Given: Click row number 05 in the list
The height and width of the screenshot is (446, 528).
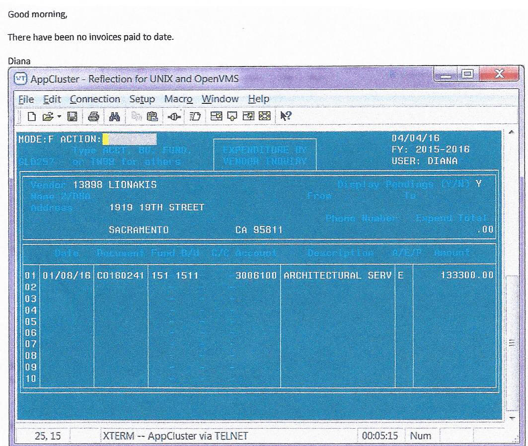Looking at the screenshot, I should point(30,321).
